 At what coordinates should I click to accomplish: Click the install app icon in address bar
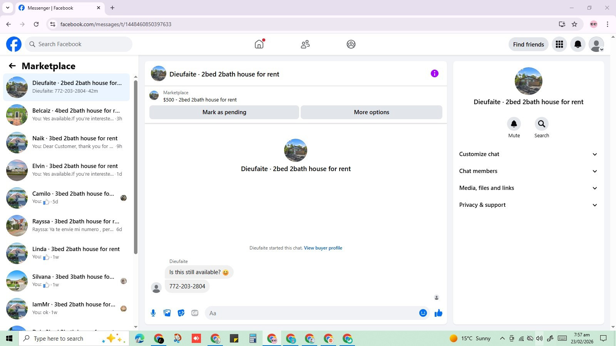(x=562, y=24)
